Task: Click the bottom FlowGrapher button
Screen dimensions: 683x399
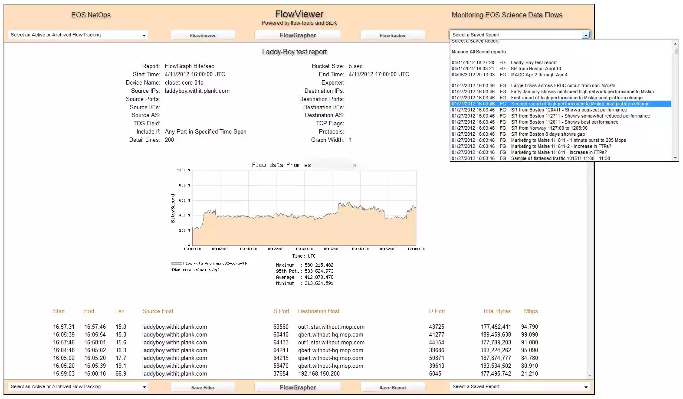Action: point(298,387)
